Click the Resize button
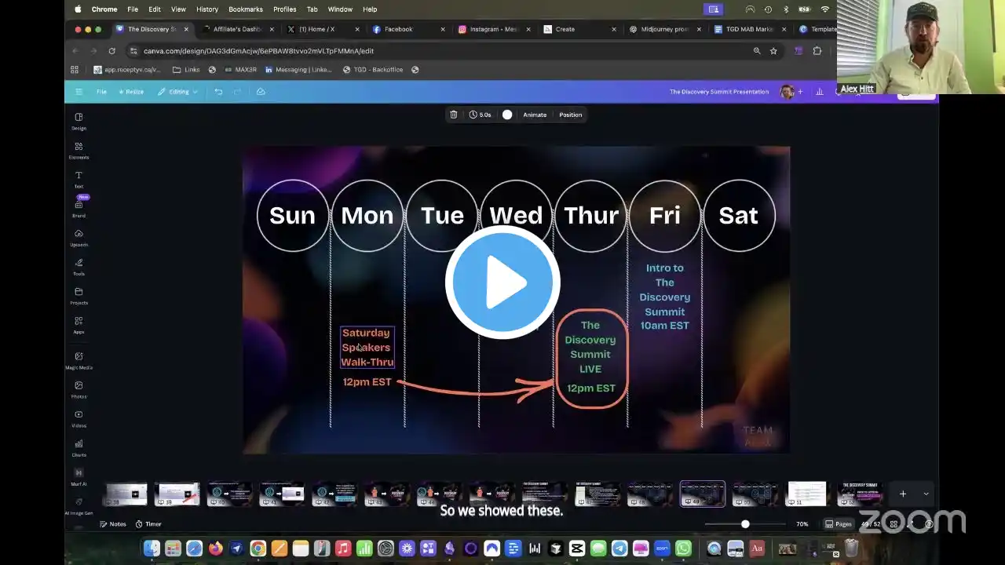 pos(131,92)
